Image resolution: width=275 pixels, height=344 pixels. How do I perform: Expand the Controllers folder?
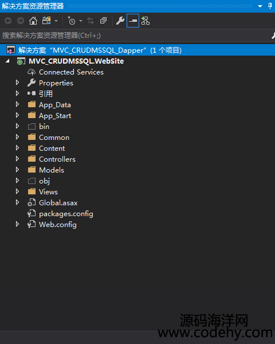tap(17, 159)
